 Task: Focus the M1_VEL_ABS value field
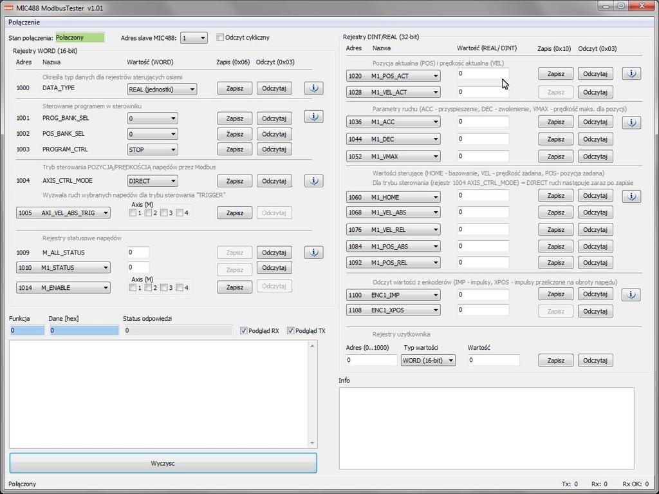pyautogui.click(x=483, y=212)
